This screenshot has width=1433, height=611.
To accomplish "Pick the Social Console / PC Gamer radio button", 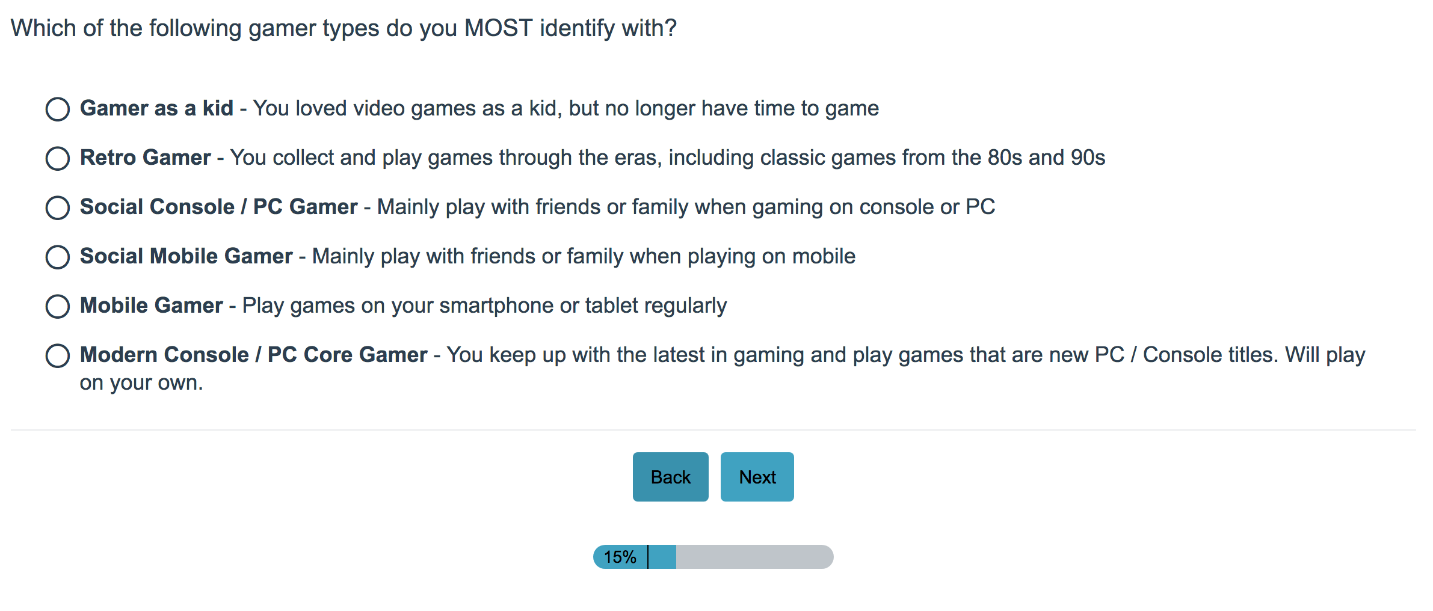I will pos(58,208).
